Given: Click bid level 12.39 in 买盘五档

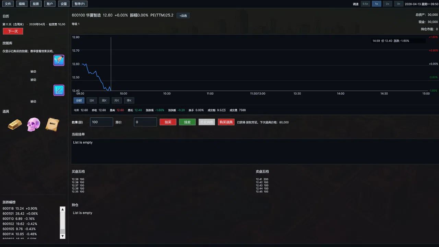Looking at the screenshot, I should pyautogui.click(x=78, y=179).
